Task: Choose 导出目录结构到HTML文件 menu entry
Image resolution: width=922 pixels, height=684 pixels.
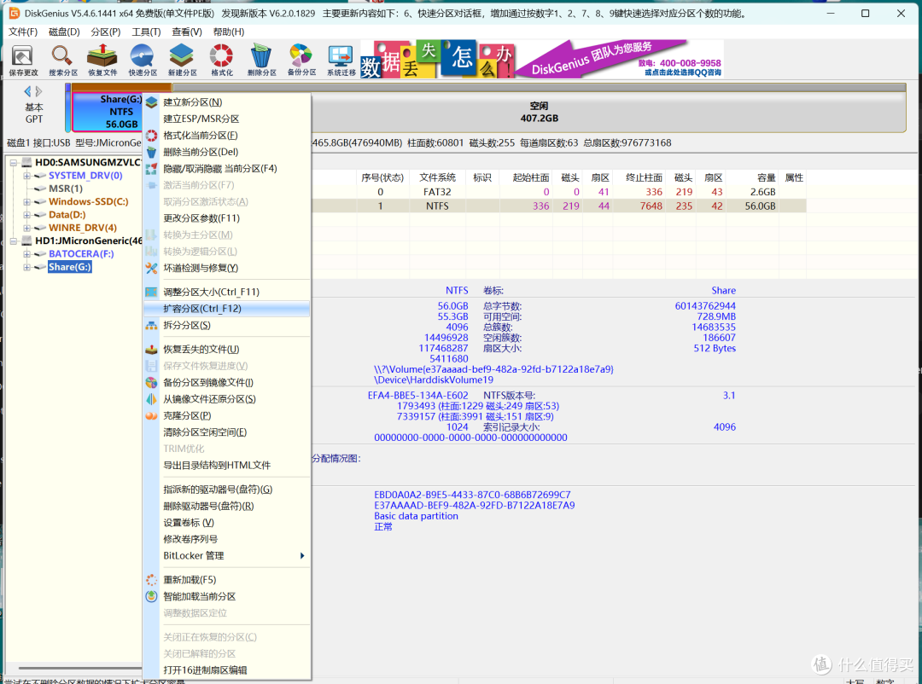Action: click(x=227, y=466)
